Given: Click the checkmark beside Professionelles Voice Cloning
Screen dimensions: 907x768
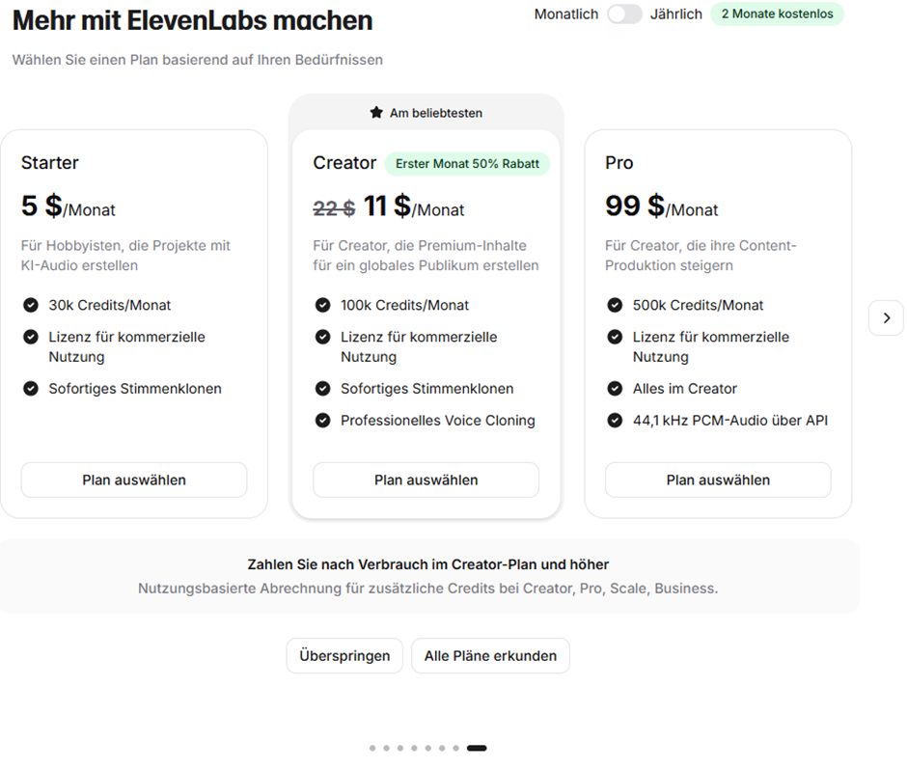Looking at the screenshot, I should pos(323,421).
